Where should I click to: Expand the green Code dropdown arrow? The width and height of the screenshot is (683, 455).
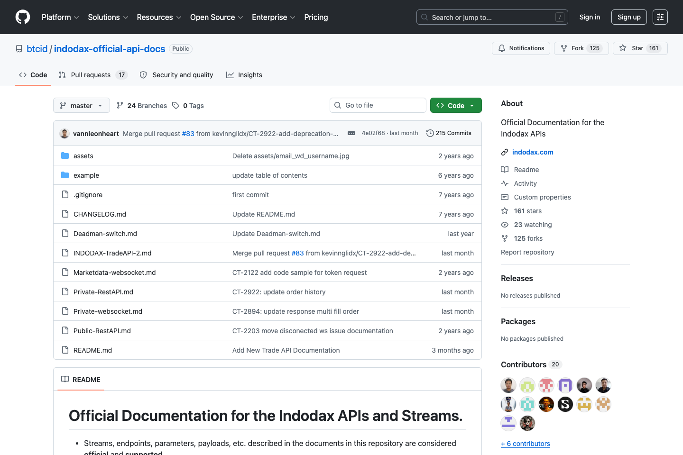pyautogui.click(x=472, y=105)
